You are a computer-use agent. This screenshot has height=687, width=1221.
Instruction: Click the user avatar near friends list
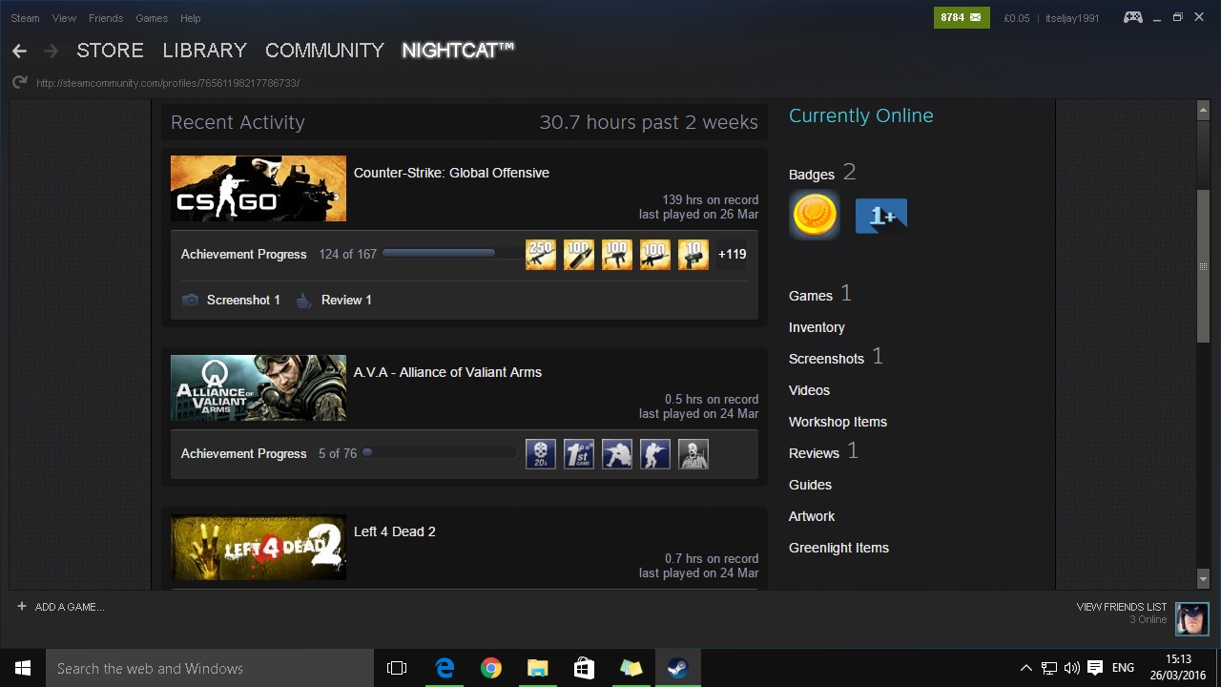[x=1192, y=618]
